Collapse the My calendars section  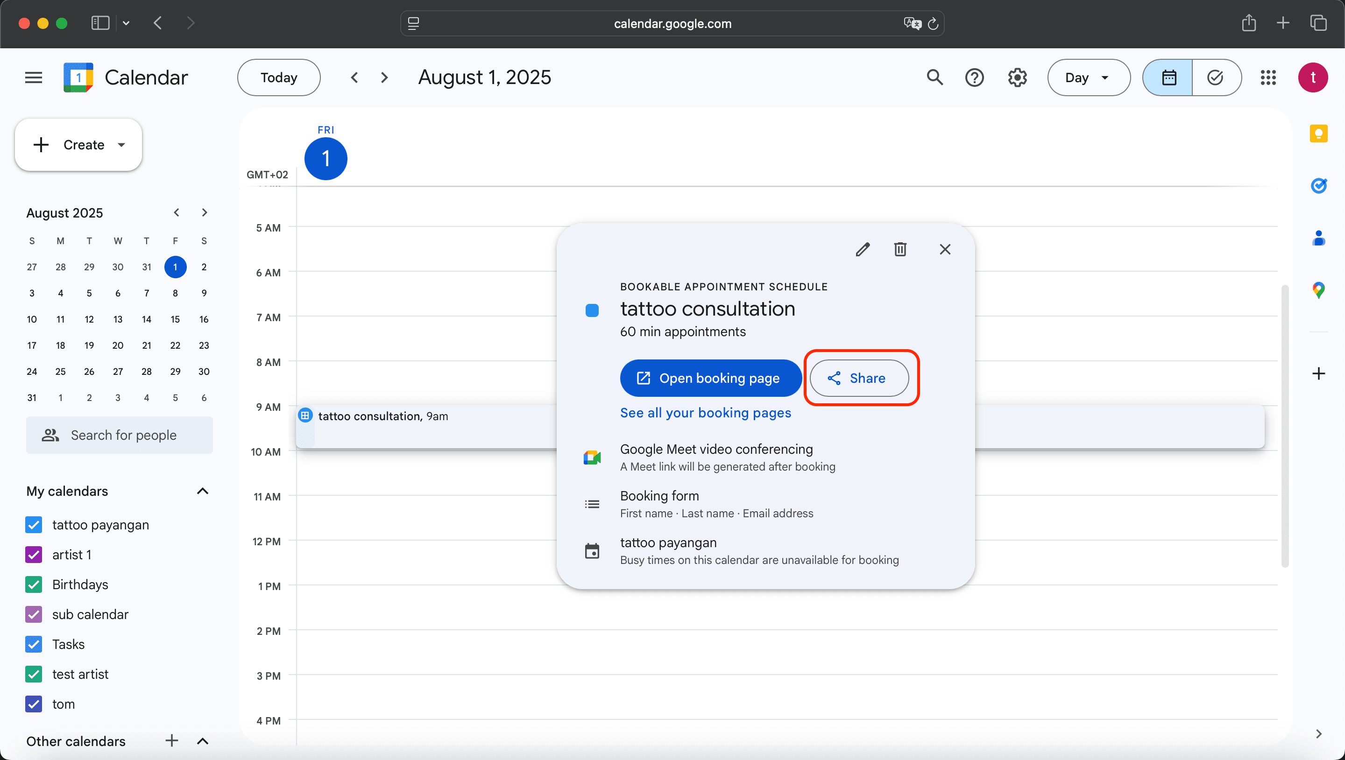203,491
